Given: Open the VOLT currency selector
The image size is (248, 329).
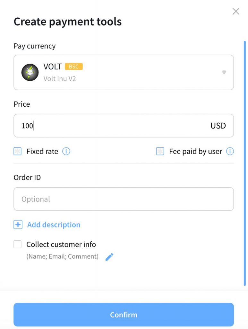Looking at the screenshot, I should click(124, 72).
